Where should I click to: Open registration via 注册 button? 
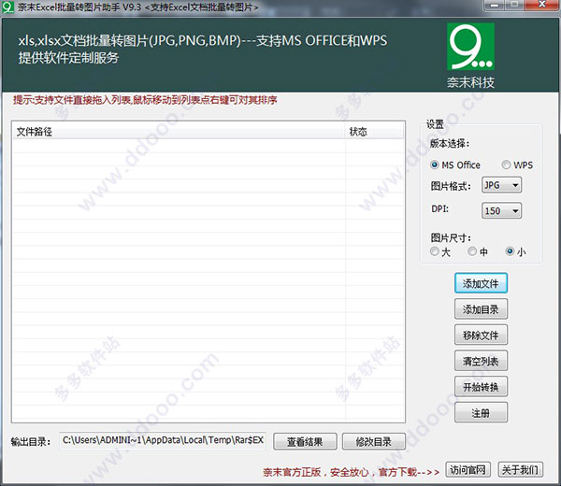pyautogui.click(x=481, y=413)
